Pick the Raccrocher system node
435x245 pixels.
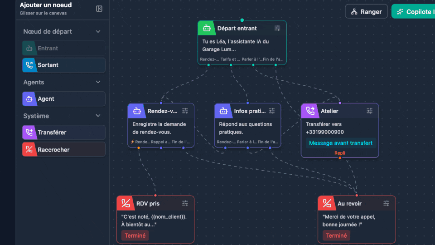coord(63,150)
